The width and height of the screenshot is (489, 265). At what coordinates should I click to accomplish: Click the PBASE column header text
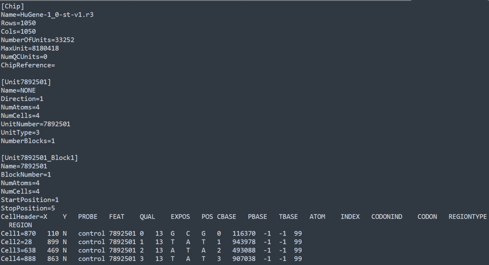pos(258,217)
